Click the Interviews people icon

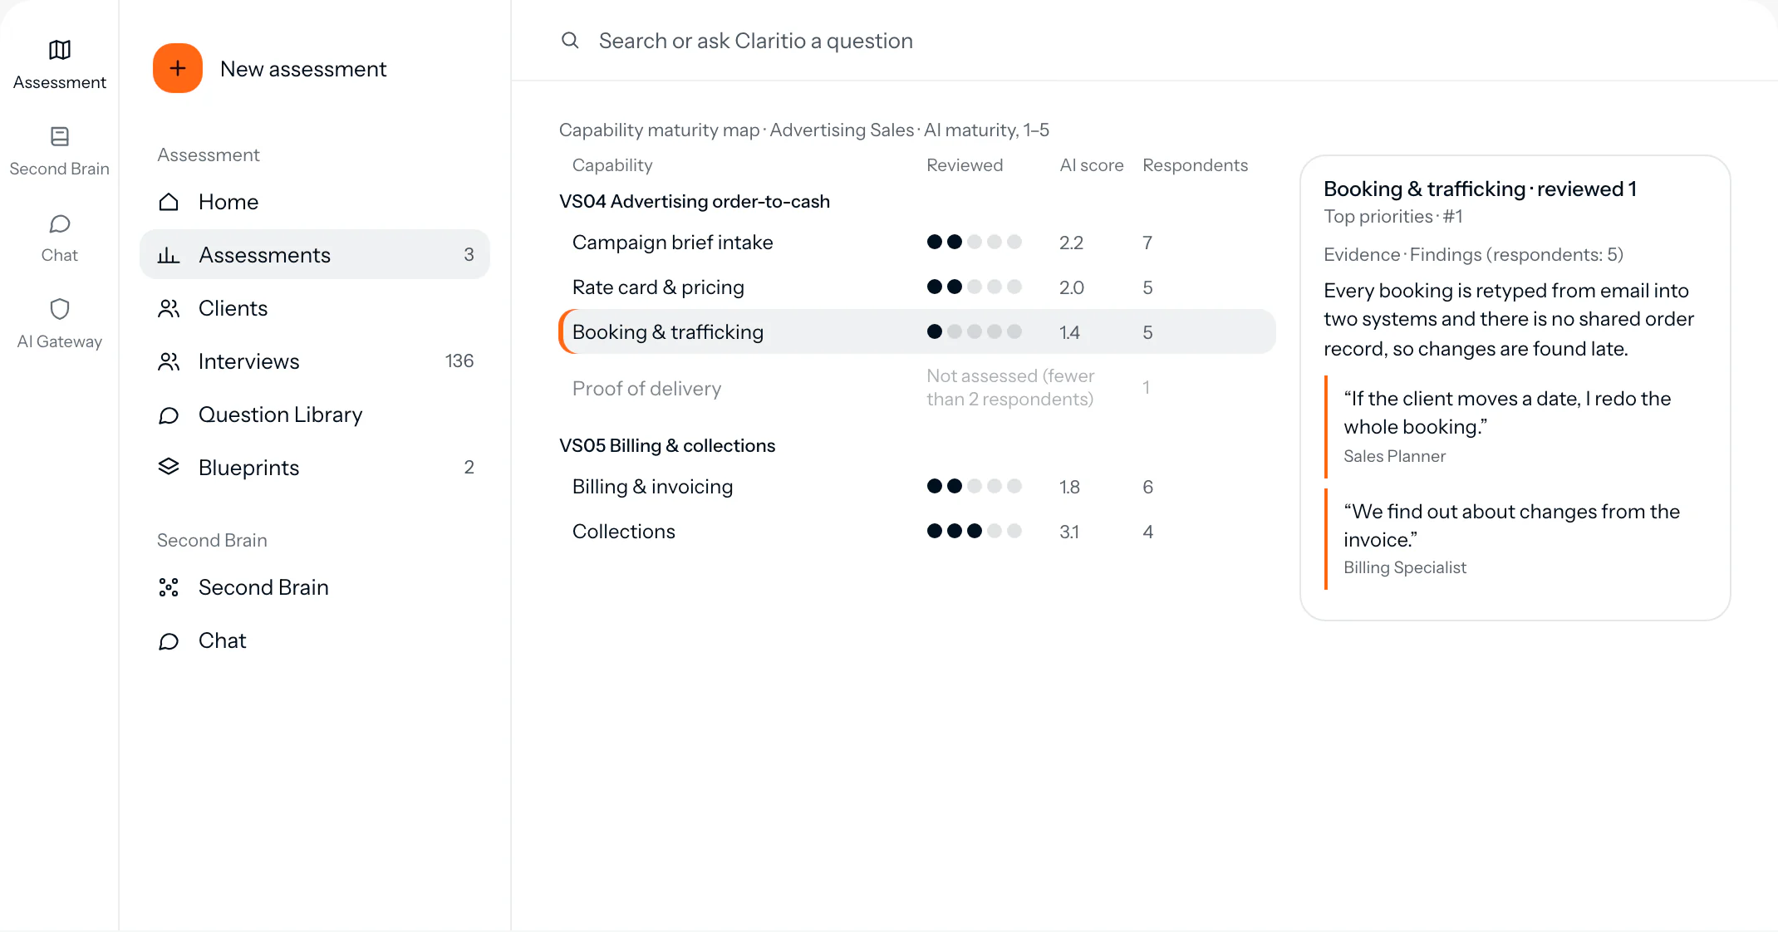tap(169, 361)
